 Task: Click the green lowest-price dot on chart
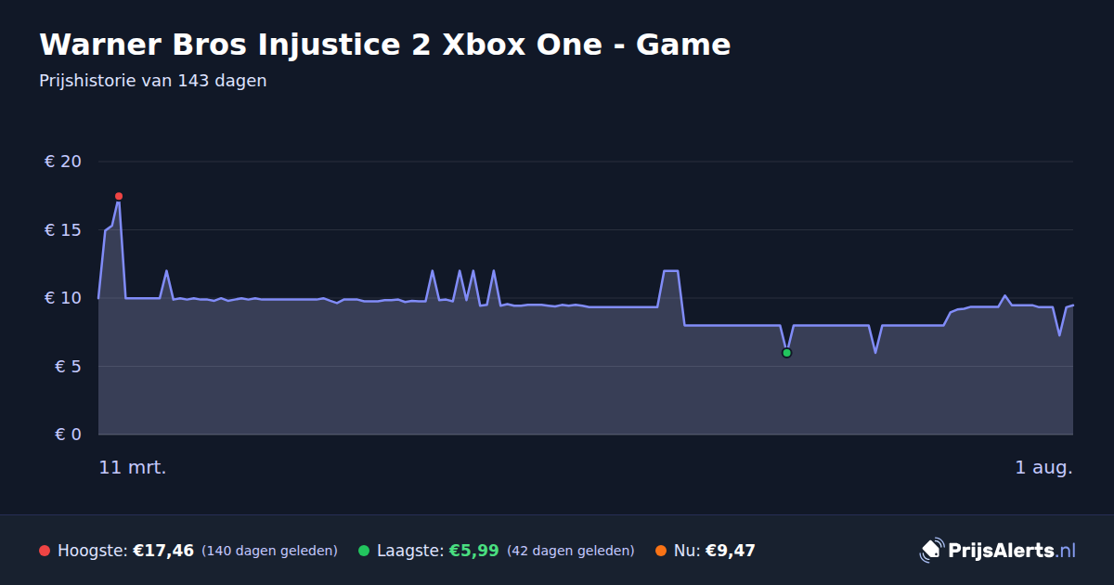pyautogui.click(x=786, y=353)
